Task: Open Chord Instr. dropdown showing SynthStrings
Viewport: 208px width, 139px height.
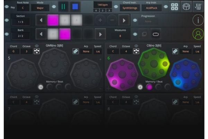Action: point(130,8)
